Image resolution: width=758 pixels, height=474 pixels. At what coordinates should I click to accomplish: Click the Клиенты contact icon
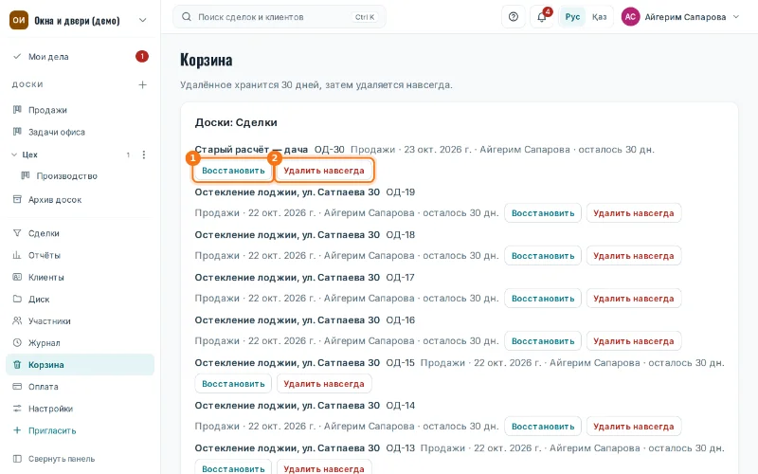tap(17, 277)
